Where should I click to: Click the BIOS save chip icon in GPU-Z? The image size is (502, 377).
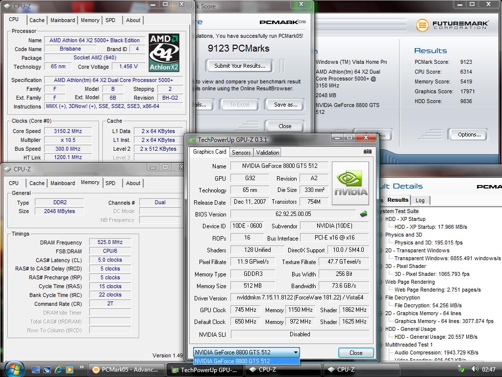pos(363,214)
